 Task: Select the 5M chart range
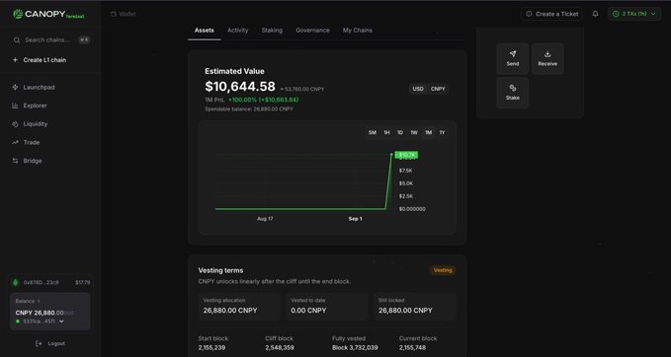point(373,133)
